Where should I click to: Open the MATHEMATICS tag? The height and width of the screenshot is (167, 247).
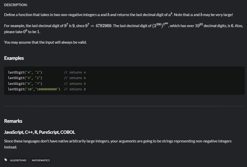(41, 160)
